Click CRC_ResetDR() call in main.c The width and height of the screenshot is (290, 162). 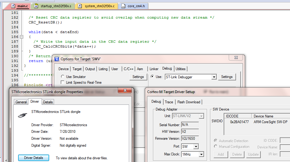coord(45,22)
